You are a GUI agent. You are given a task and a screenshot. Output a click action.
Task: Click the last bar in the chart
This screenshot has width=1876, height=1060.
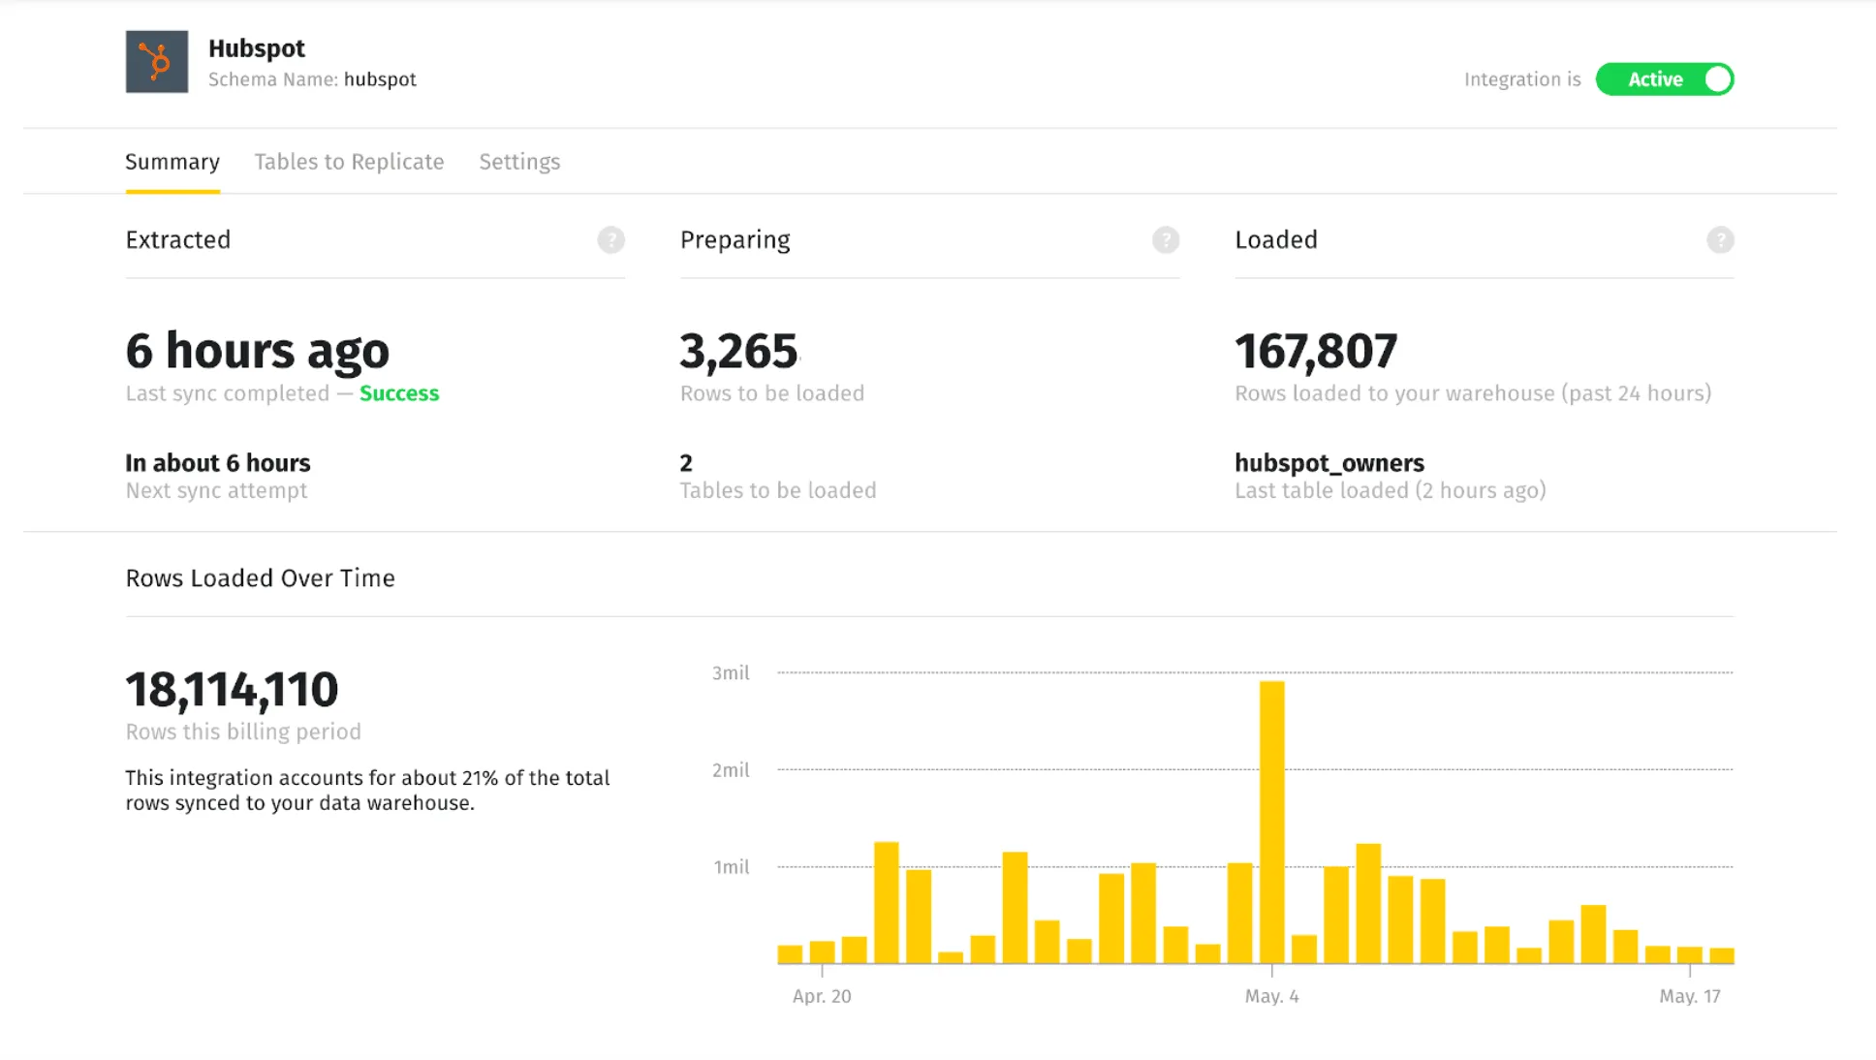click(1721, 955)
